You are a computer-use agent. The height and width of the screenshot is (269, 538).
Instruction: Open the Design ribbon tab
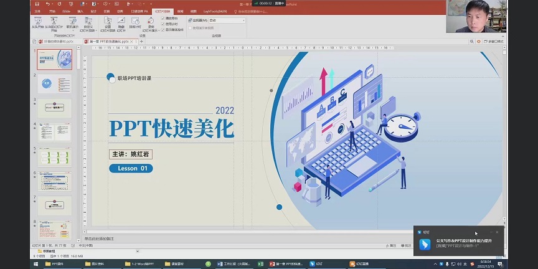[x=93, y=11]
